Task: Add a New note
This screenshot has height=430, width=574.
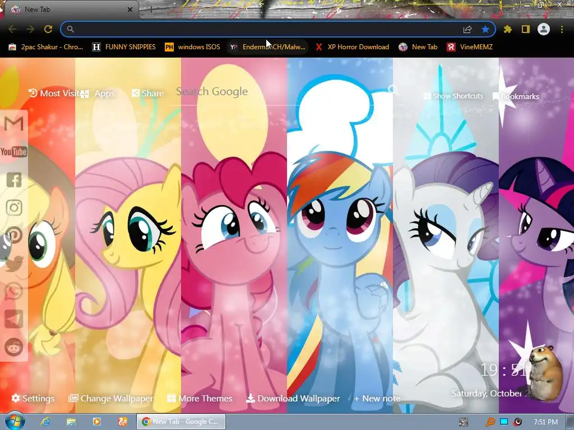Action: click(x=377, y=399)
